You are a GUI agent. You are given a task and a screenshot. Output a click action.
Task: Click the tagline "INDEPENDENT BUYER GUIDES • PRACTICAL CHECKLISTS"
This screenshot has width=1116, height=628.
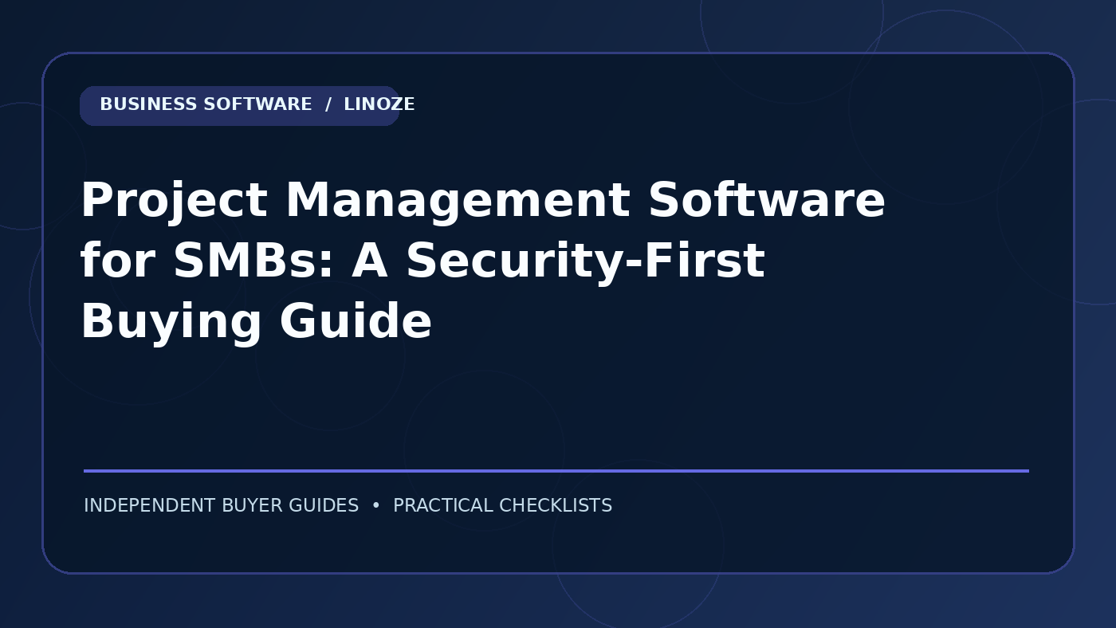click(348, 506)
